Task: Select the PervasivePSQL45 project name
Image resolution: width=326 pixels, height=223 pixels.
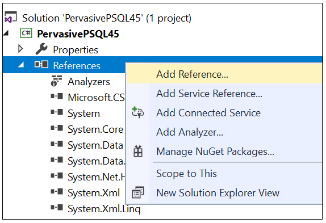Action: point(78,34)
